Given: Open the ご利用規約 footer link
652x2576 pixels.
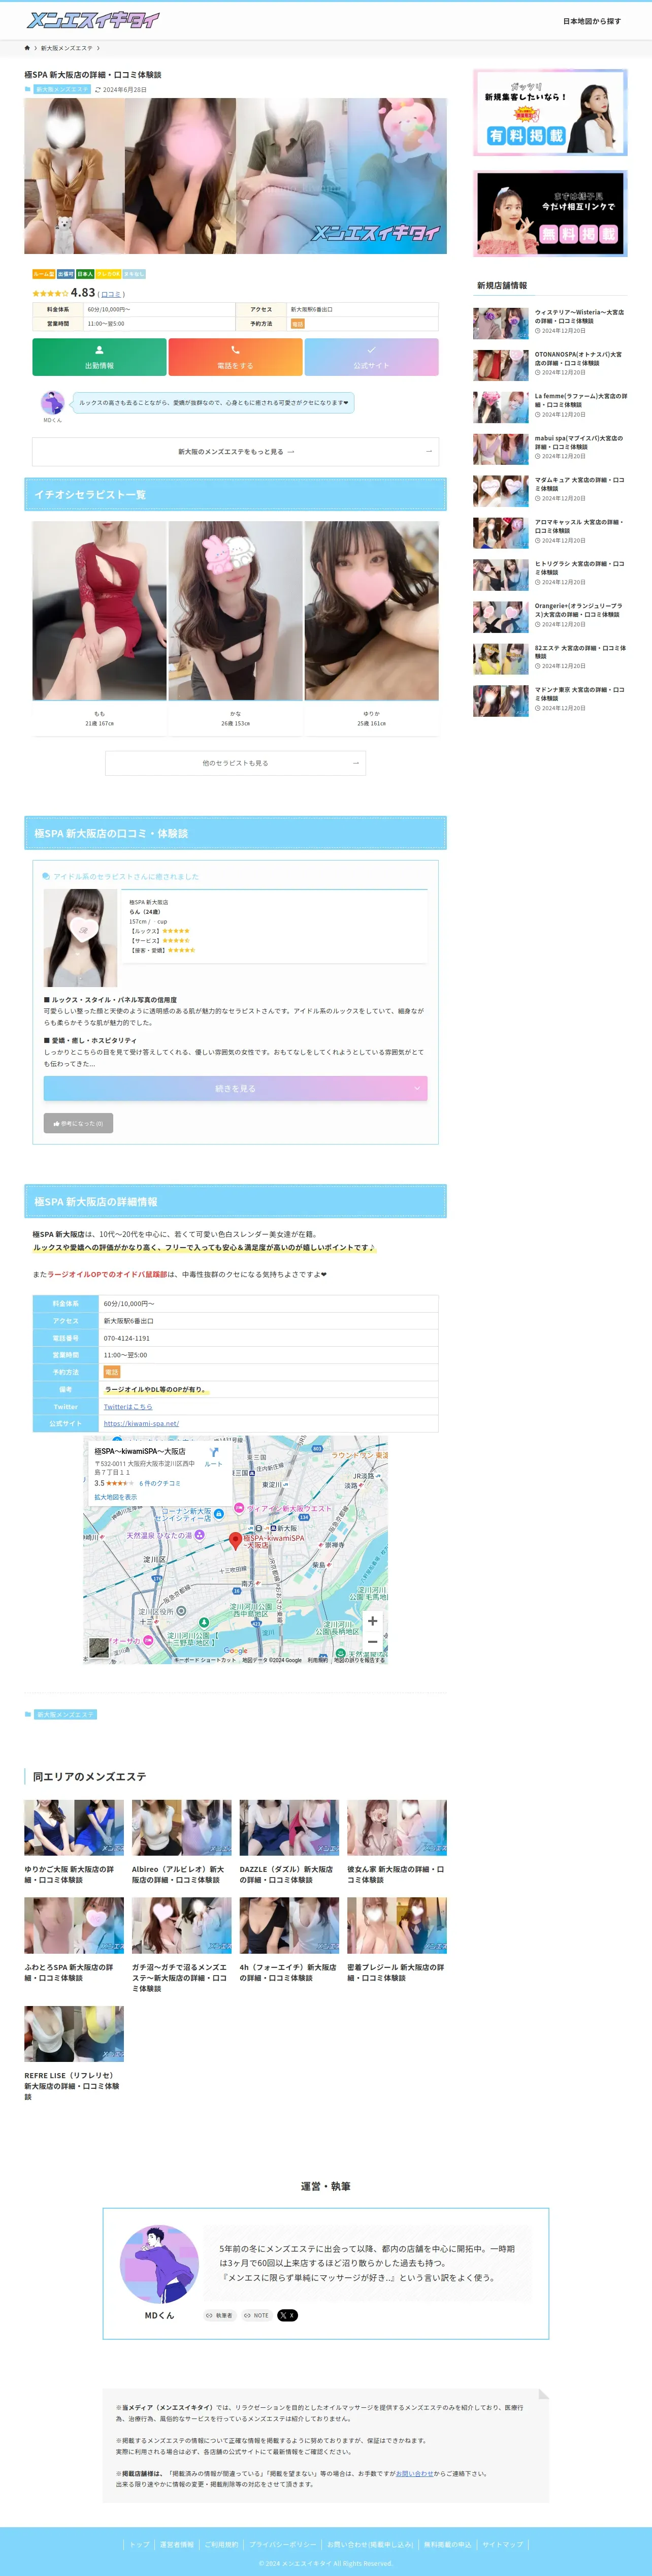Looking at the screenshot, I should pyautogui.click(x=222, y=2544).
